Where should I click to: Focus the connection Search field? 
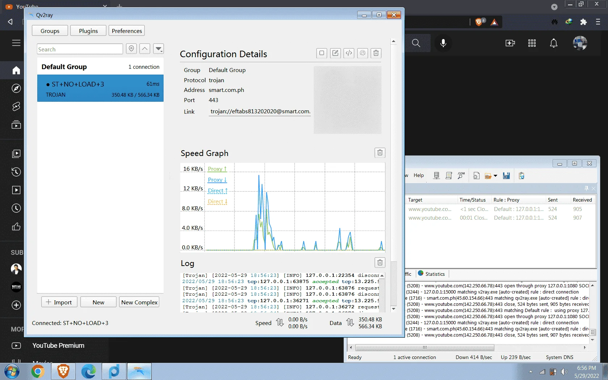(80, 49)
